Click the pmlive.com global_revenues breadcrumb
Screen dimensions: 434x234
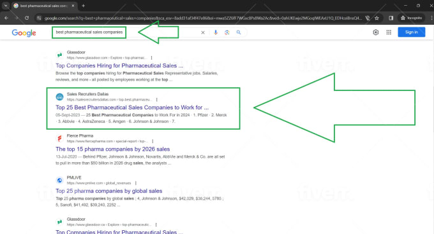[x=99, y=183]
